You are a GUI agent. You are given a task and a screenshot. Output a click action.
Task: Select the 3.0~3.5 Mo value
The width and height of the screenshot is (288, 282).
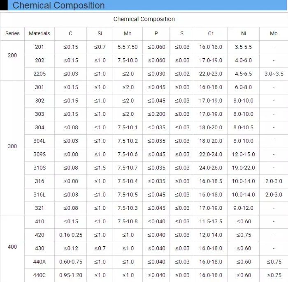point(274,74)
